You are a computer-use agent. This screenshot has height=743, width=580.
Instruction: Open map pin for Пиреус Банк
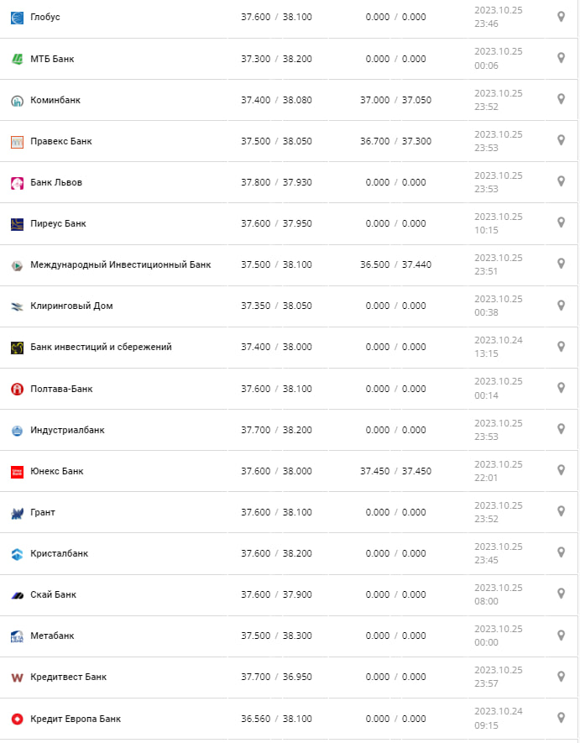562,222
